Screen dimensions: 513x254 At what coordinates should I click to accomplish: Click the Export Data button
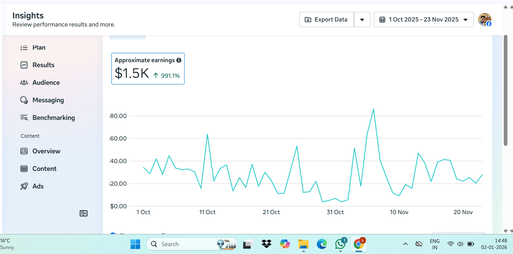tap(327, 20)
